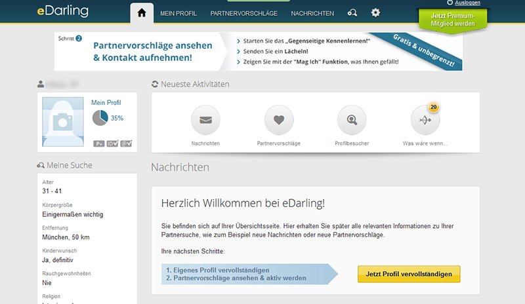Click Jetzt Premium-Mitglied werden button
This screenshot has height=304, width=525.
click(x=453, y=20)
